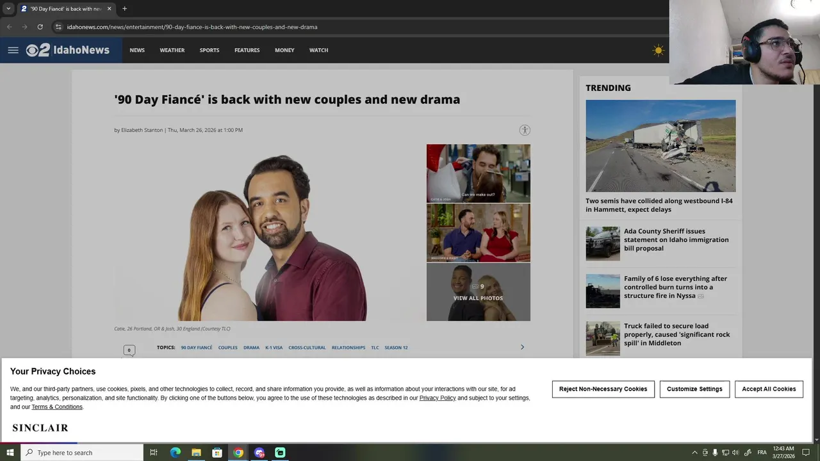This screenshot has width=820, height=461.
Task: Expand topics list with right chevron
Action: click(x=522, y=347)
